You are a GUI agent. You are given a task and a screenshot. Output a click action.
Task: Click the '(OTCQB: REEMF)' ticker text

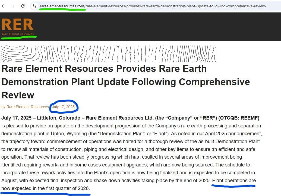(x=239, y=118)
